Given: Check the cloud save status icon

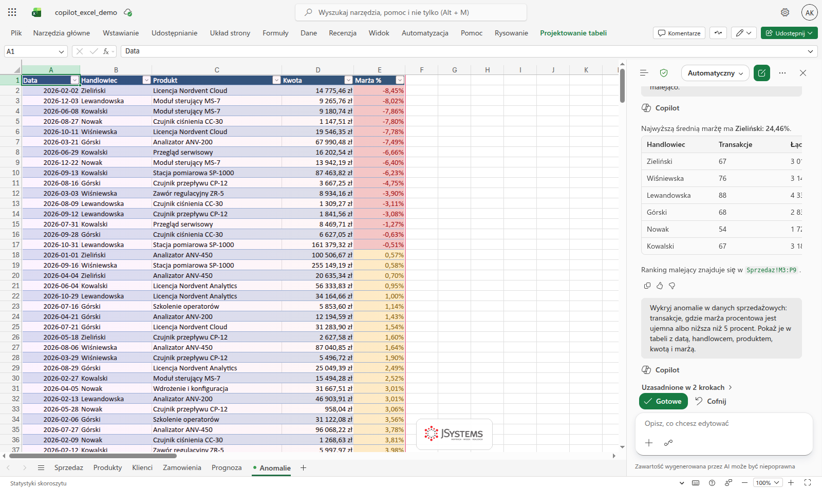Looking at the screenshot, I should [x=128, y=12].
